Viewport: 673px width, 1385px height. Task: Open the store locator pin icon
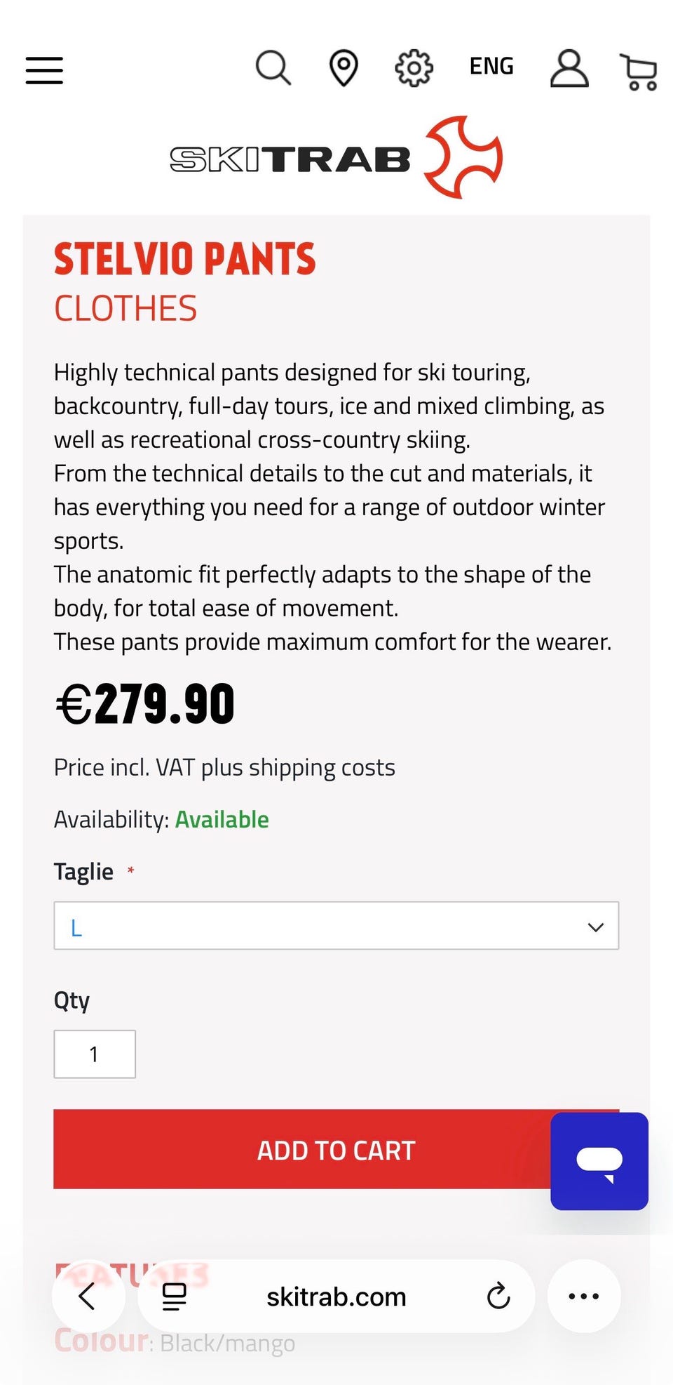point(344,68)
